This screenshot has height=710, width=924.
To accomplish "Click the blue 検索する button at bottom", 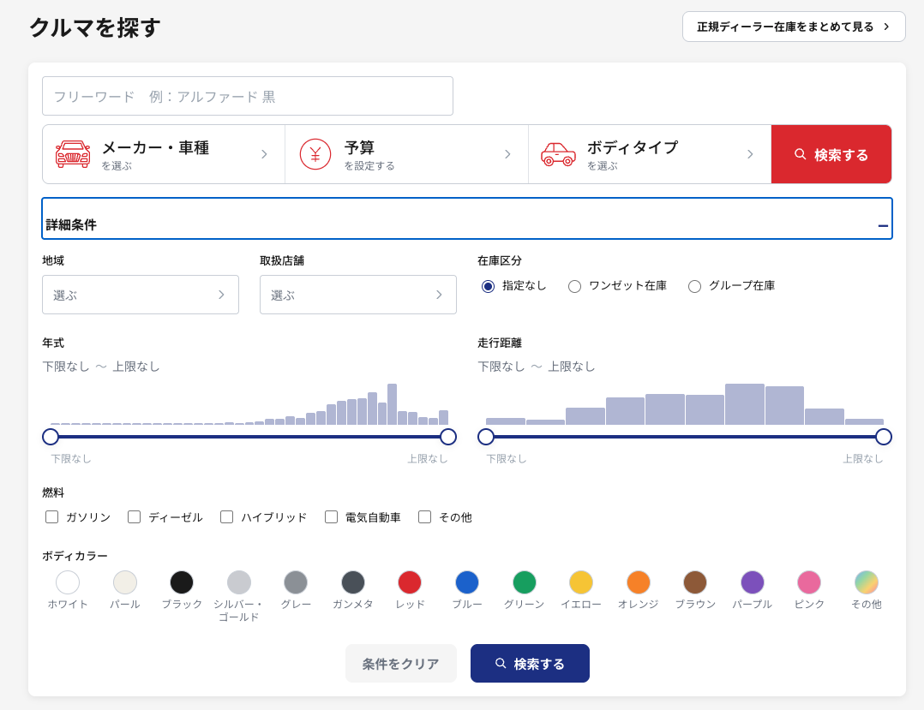I will tap(530, 664).
